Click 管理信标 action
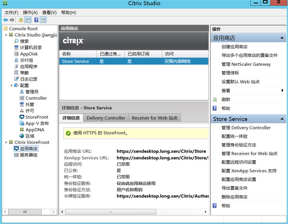This screenshot has width=288, height=224. (230, 73)
